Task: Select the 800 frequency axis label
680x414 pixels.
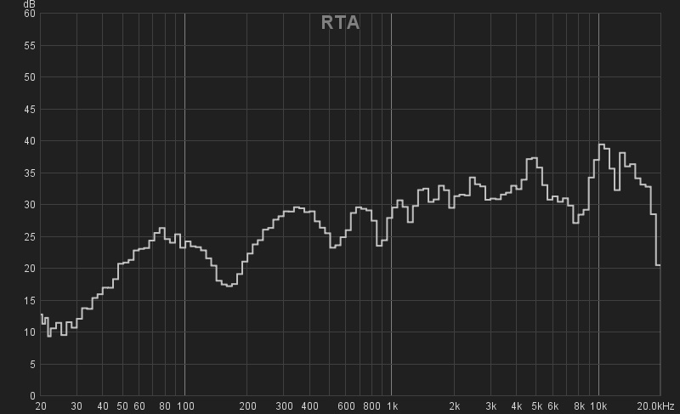Action: (x=371, y=406)
